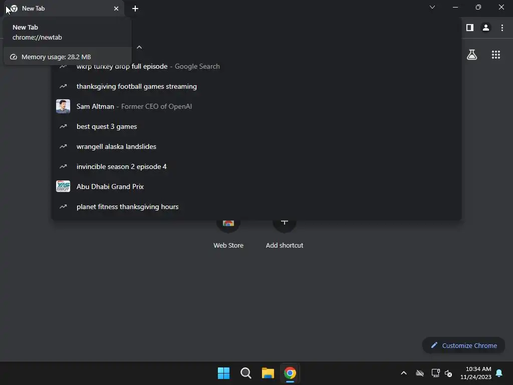Open the tab search dropdown chevron
Viewport: 513px width, 385px height.
pos(432,7)
